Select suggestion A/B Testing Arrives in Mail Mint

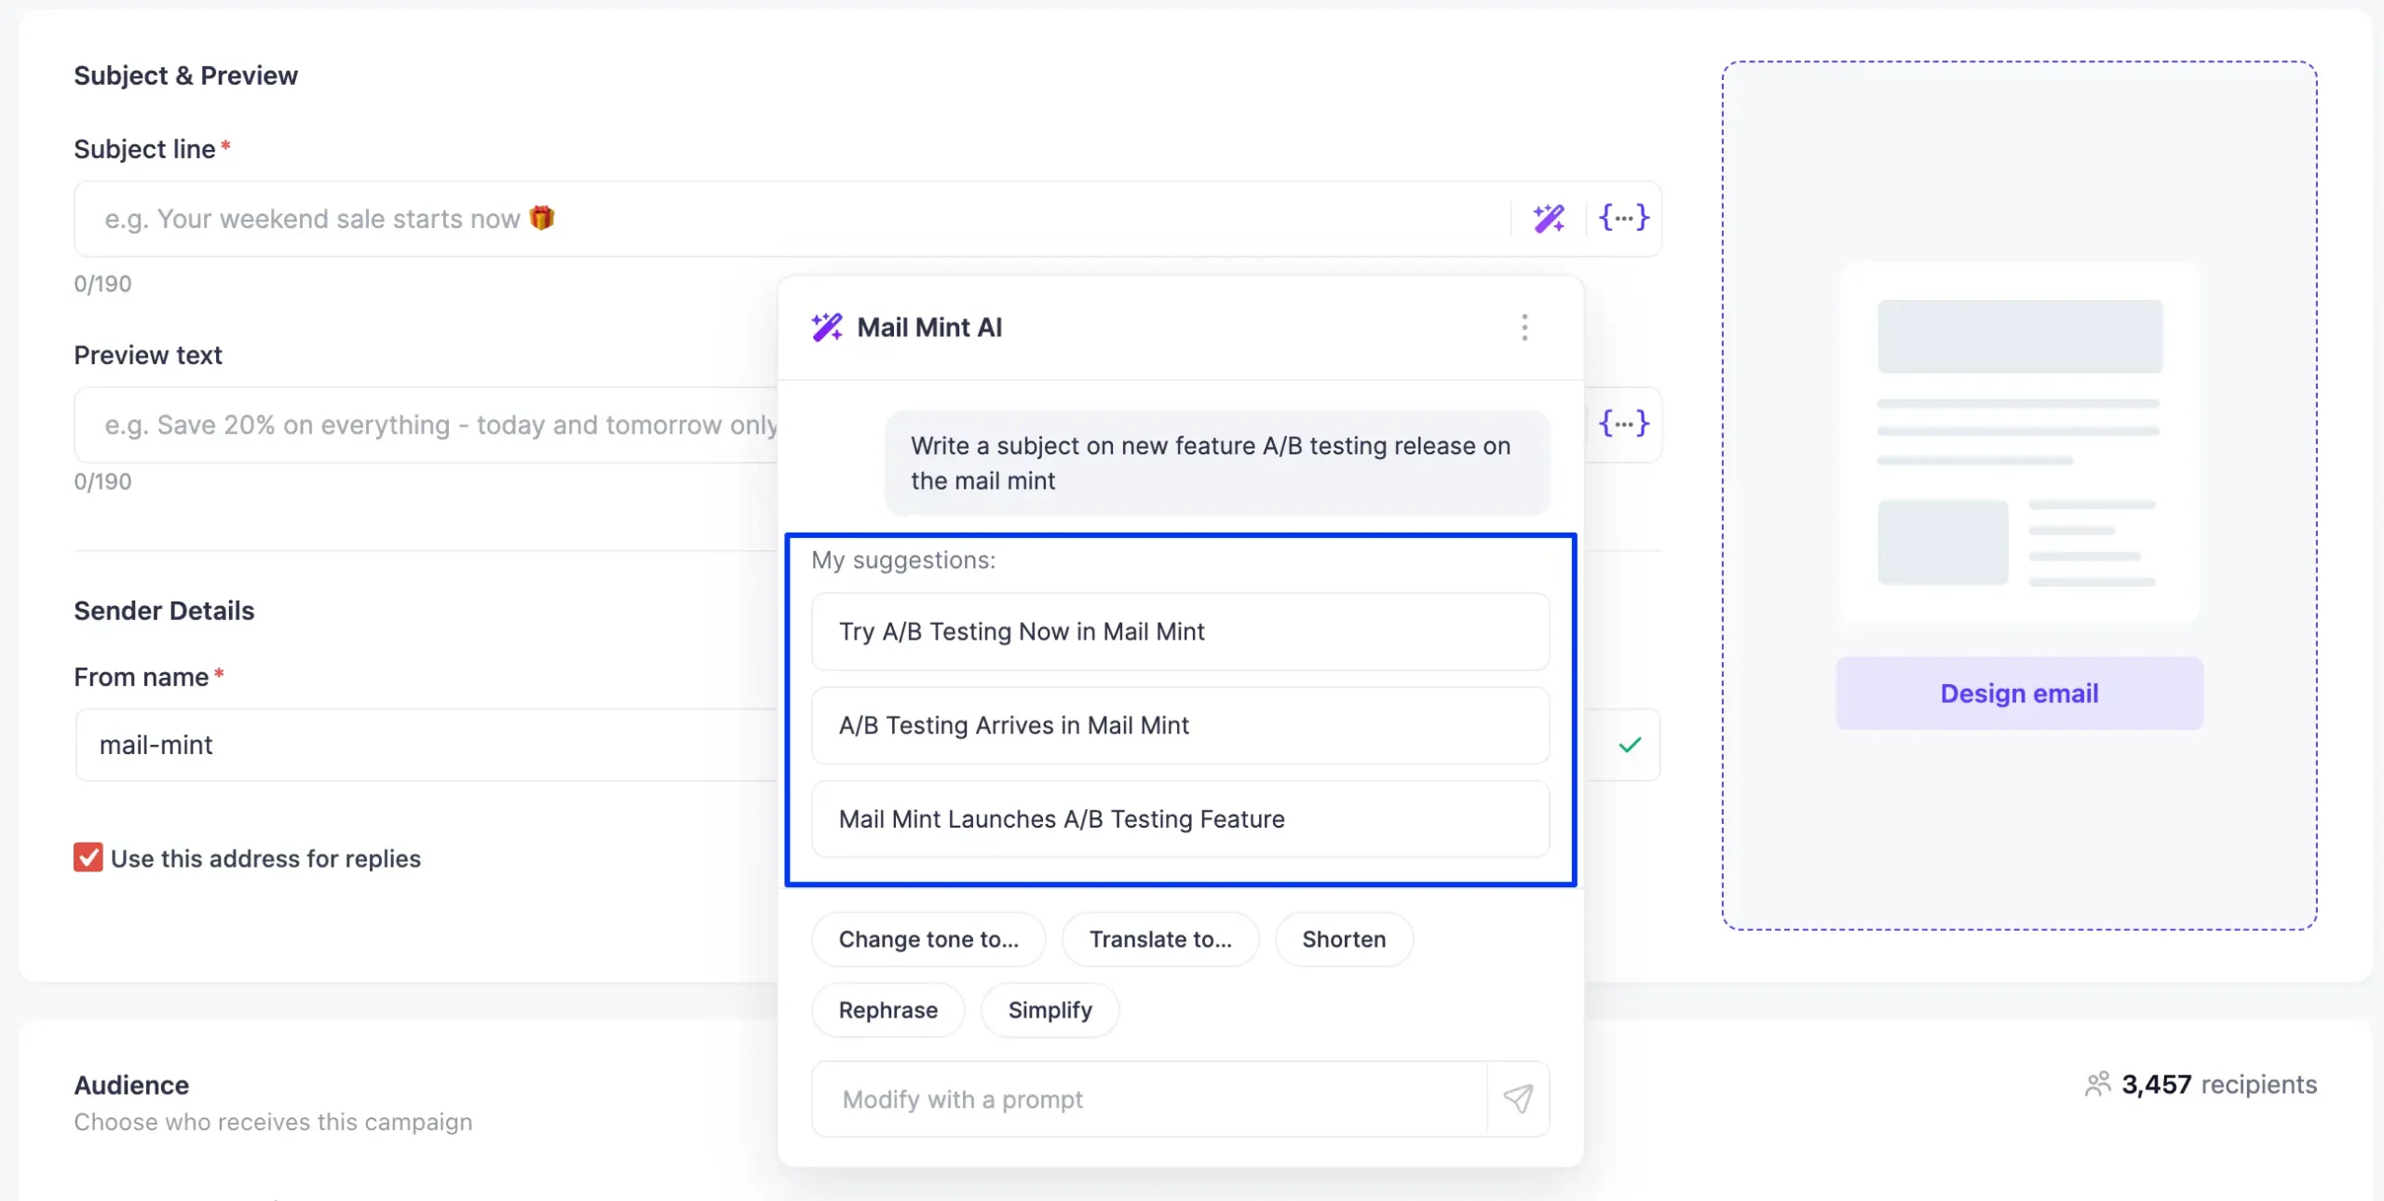(1180, 725)
